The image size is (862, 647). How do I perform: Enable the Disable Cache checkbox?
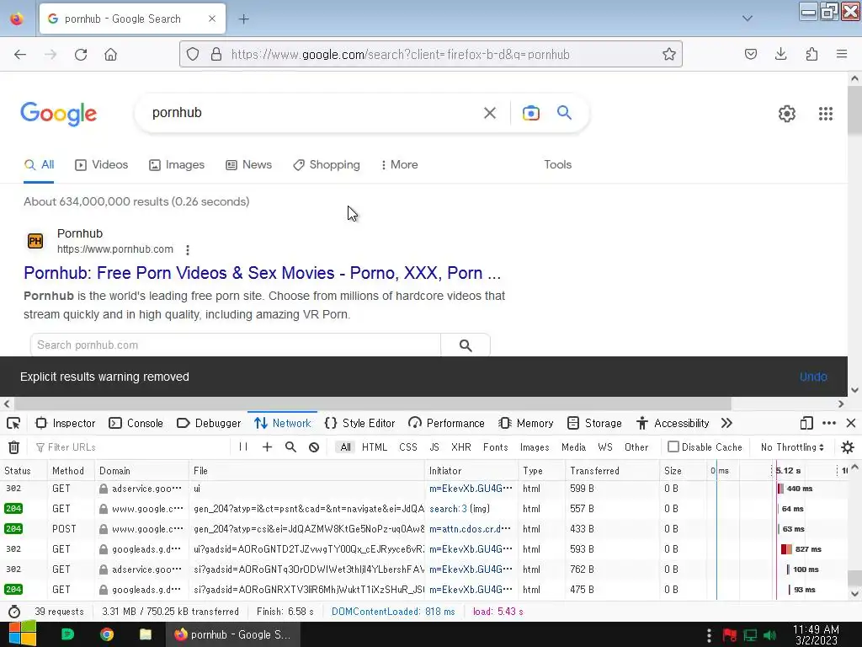pyautogui.click(x=673, y=446)
